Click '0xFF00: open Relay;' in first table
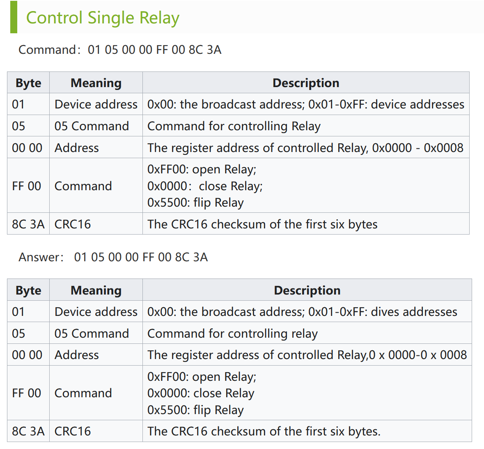The image size is (484, 449). (x=202, y=169)
